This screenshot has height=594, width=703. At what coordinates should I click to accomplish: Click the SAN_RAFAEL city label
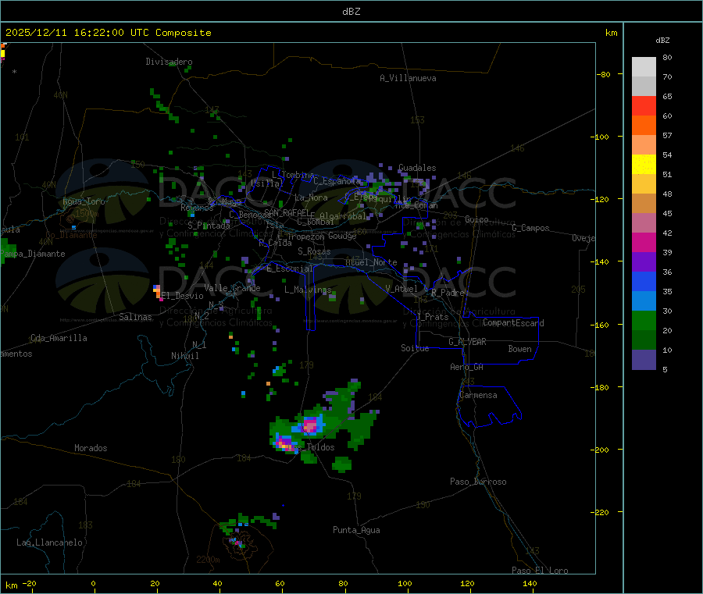pos(287,212)
